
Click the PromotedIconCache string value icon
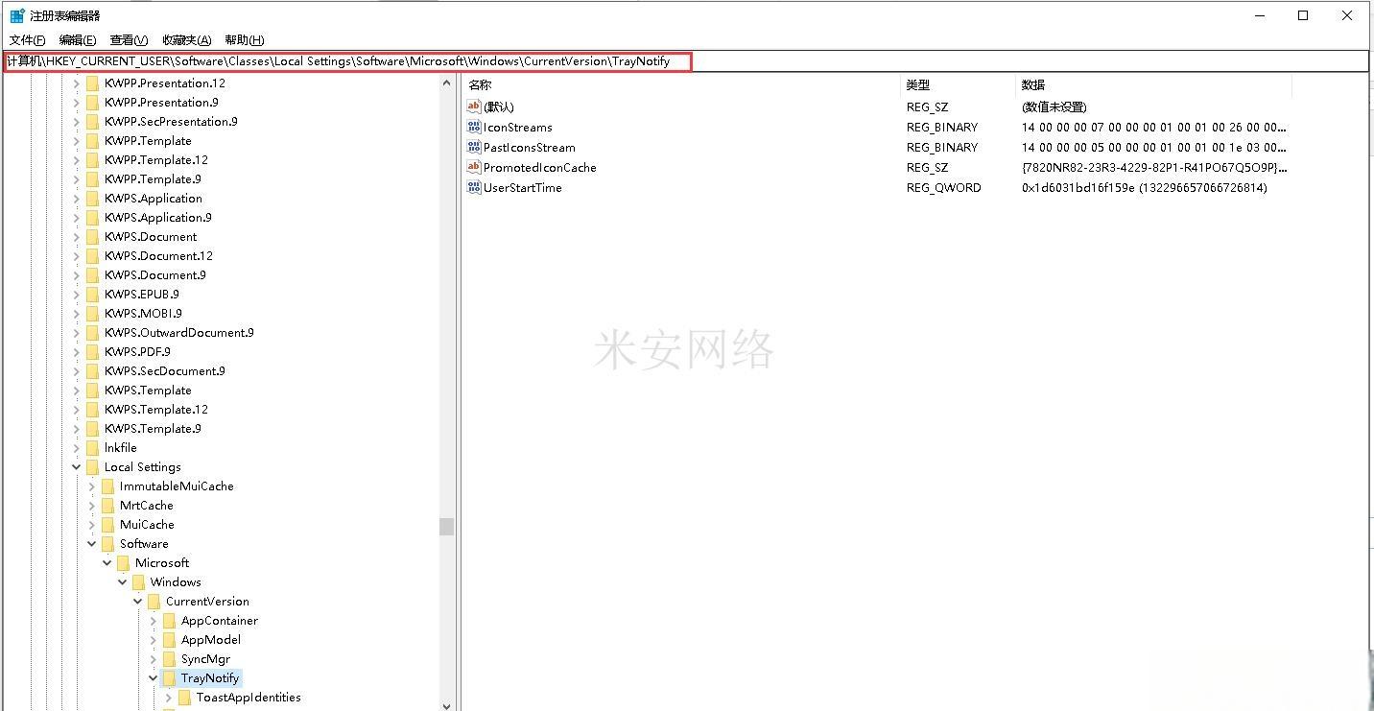tap(473, 167)
